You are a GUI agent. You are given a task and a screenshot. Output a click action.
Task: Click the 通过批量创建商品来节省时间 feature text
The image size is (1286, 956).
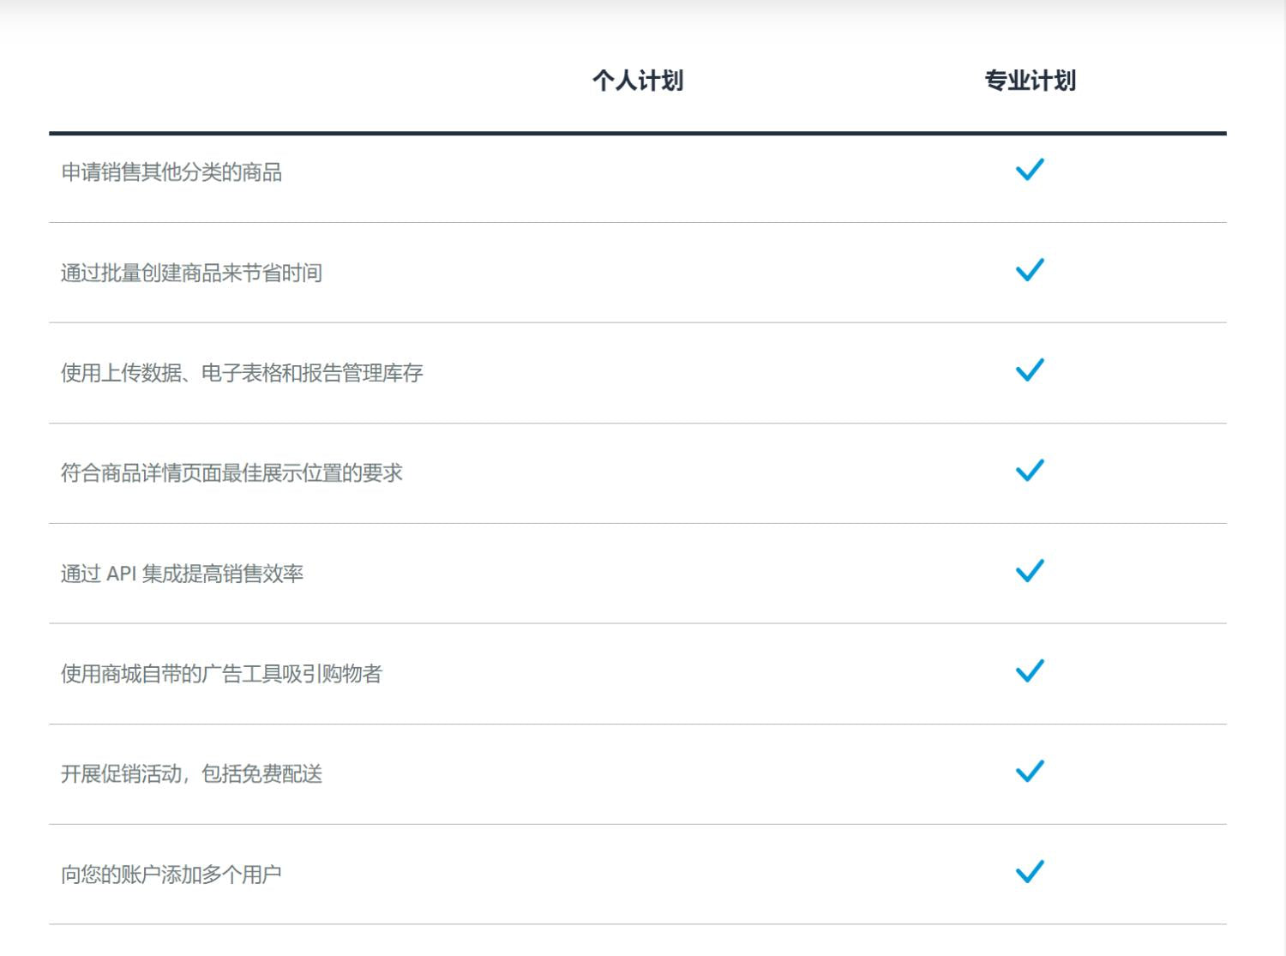coord(190,273)
